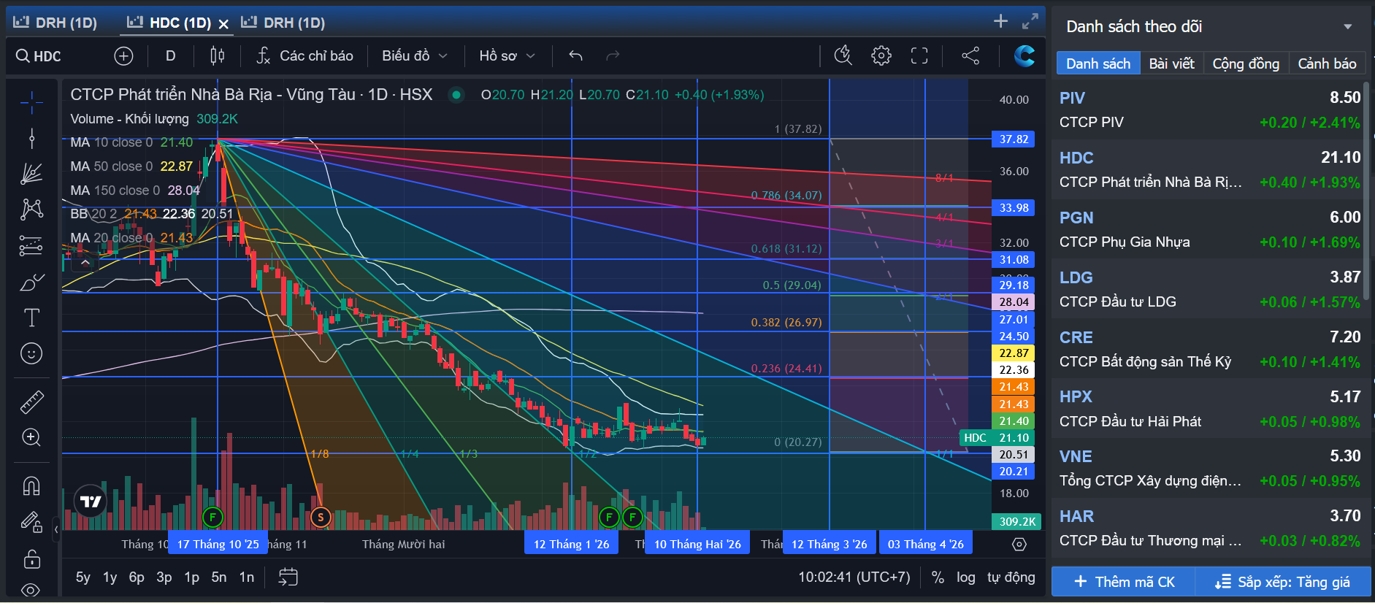
Task: Click the compare or add symbol plus icon
Action: [x=123, y=56]
